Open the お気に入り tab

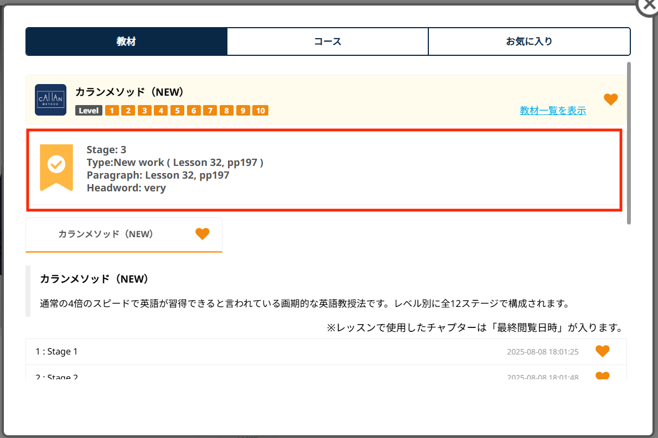(529, 41)
